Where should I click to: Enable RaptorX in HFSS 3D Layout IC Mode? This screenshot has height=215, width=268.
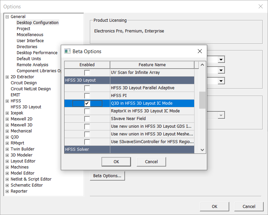point(87,111)
